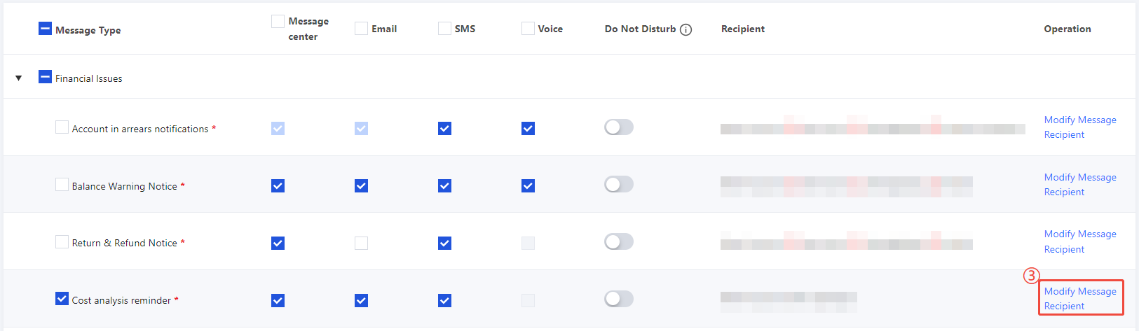Enable Email for Return & Refund Notice
Screen dimensions: 1139x331
361,243
